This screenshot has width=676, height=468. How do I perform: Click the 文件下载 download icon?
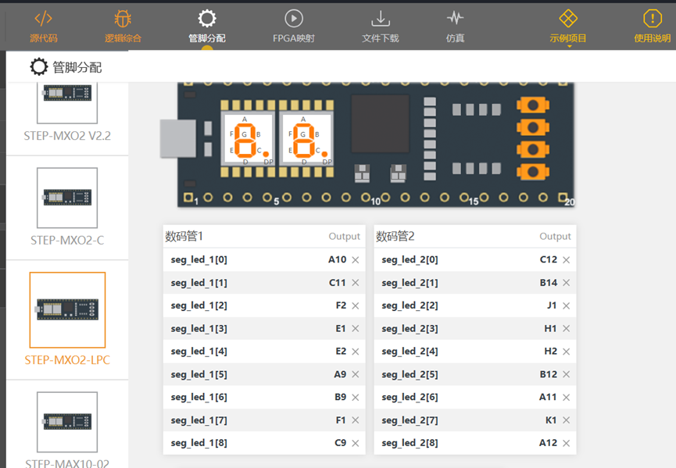pos(381,19)
